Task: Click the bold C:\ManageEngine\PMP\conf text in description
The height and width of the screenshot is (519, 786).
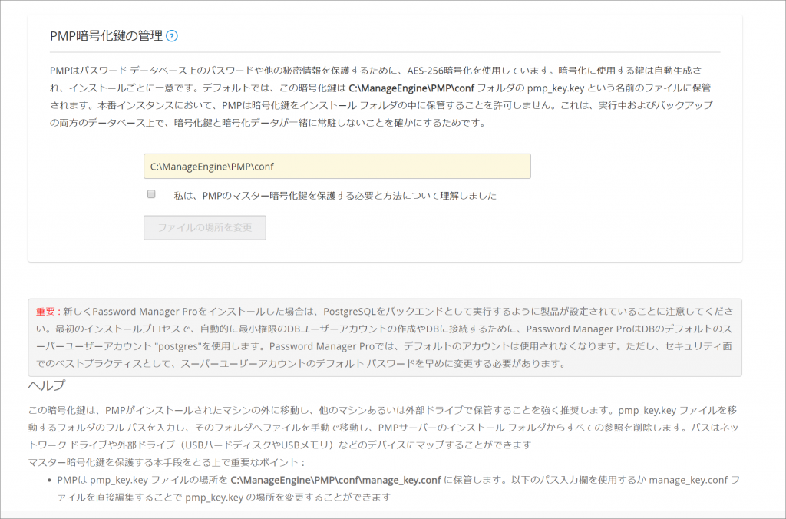Action: [411, 88]
